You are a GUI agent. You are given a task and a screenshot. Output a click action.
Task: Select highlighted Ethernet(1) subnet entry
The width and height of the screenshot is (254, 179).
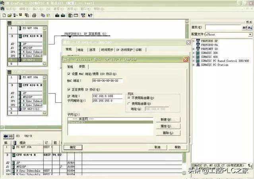click(x=111, y=122)
